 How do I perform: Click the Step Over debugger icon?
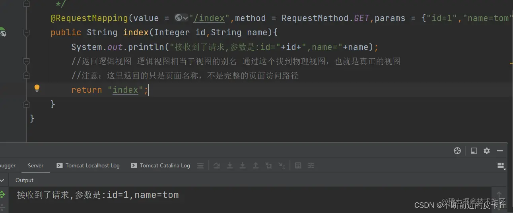coord(216,166)
